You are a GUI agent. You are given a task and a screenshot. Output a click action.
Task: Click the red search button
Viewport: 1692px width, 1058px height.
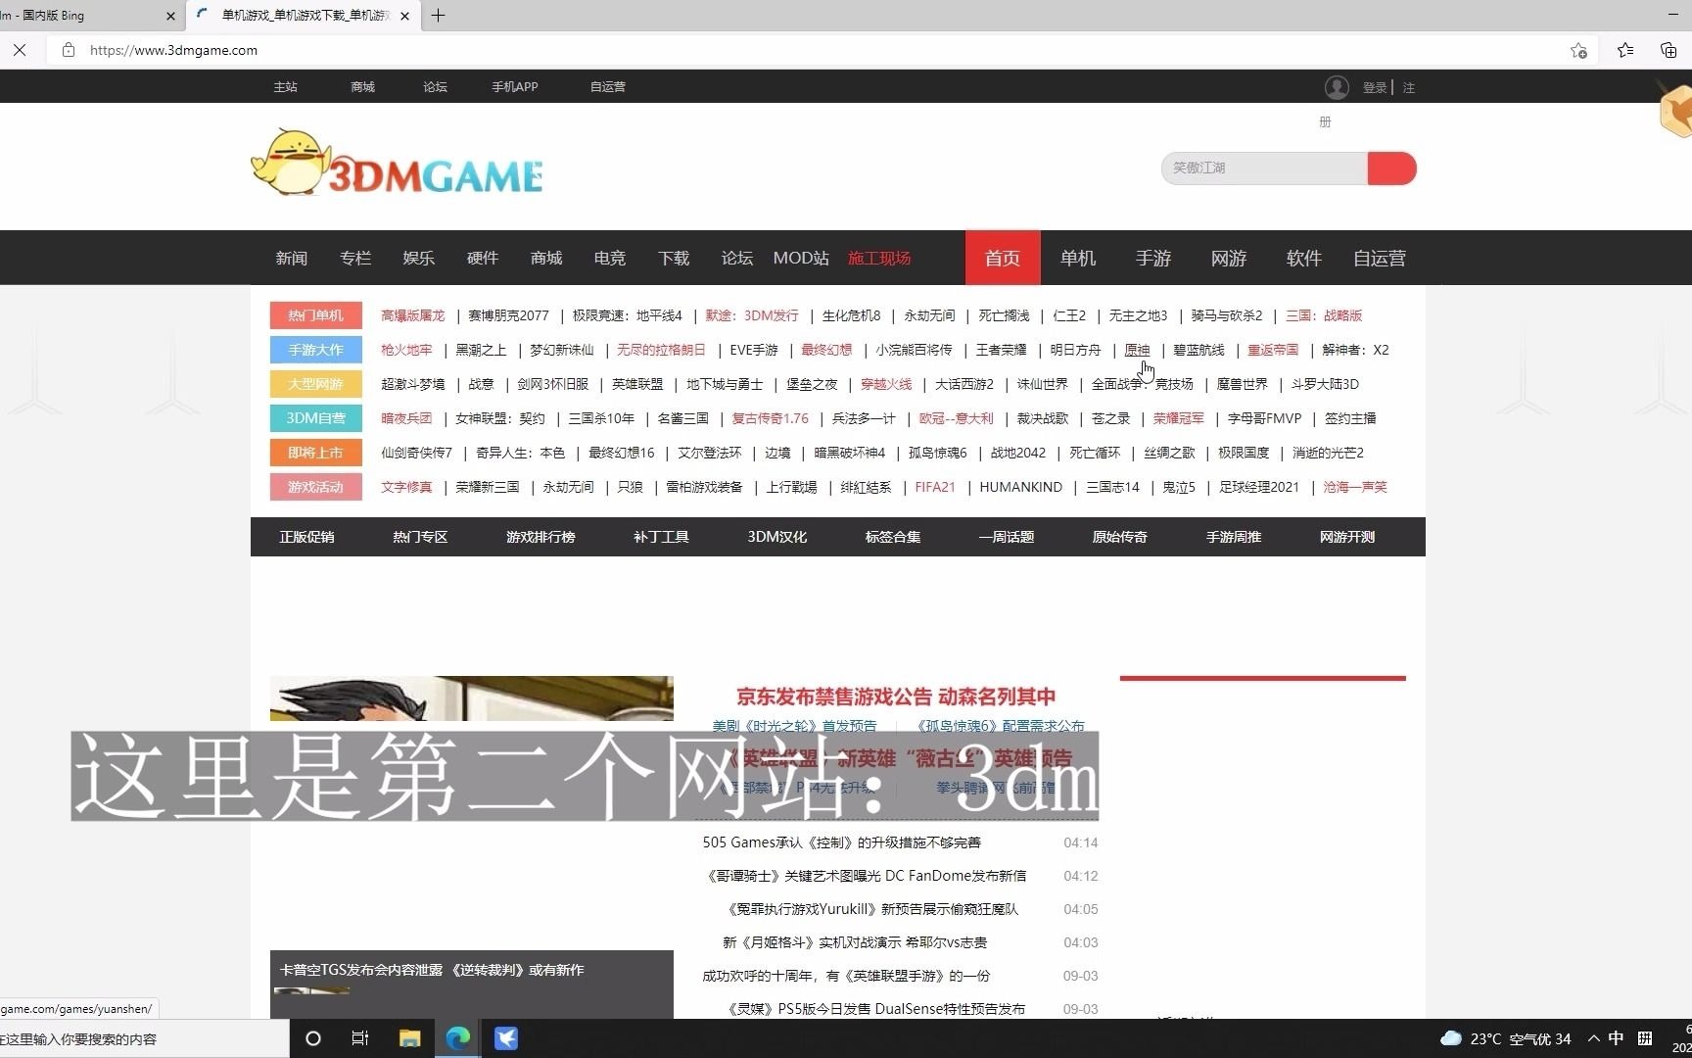click(1391, 168)
